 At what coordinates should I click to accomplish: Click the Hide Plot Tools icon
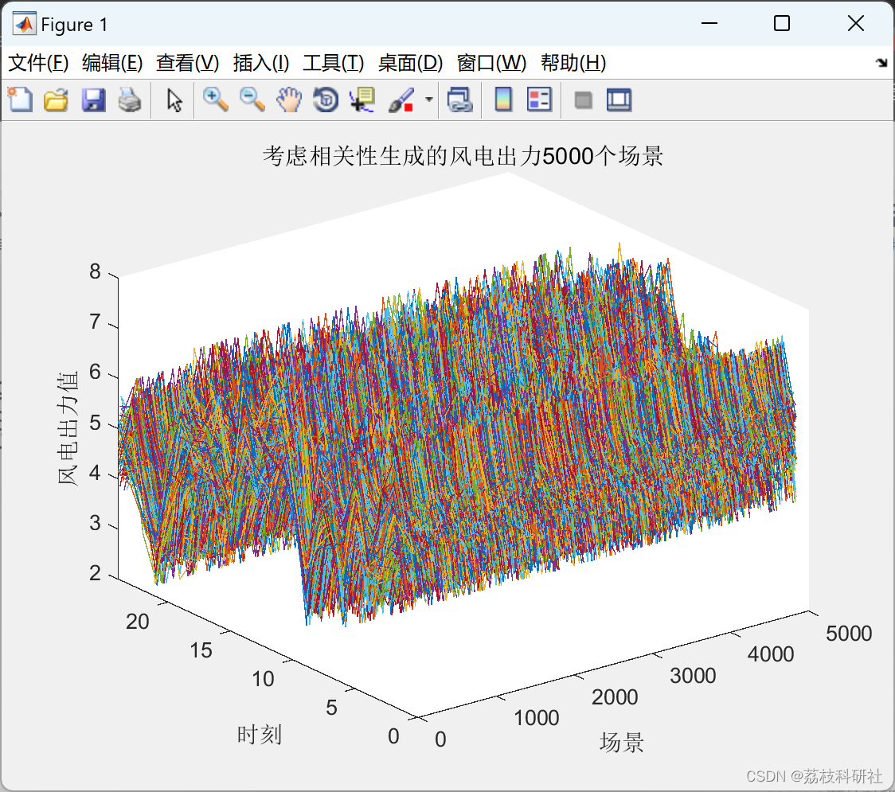click(x=583, y=100)
